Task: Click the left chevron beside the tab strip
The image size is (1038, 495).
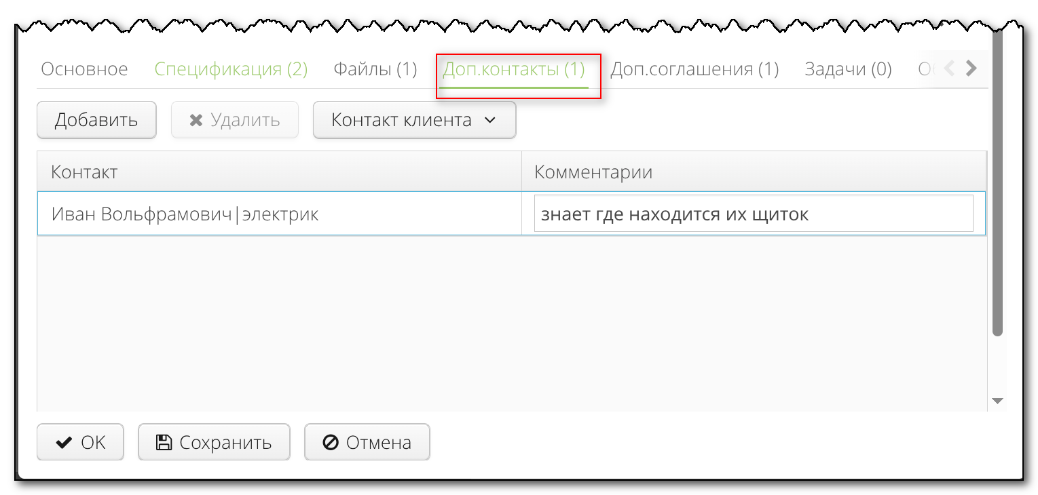Action: click(x=948, y=68)
